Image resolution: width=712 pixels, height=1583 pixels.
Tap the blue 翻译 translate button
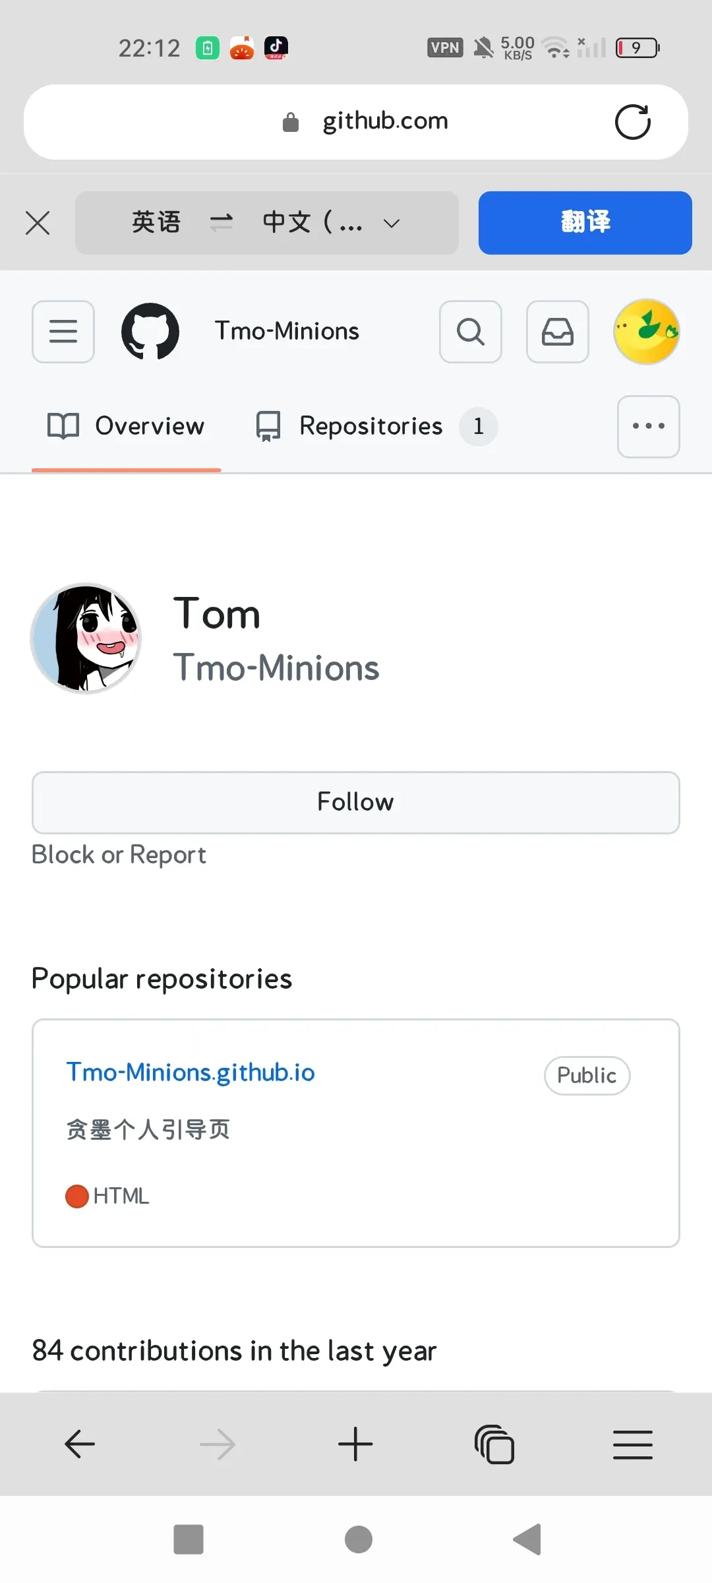(585, 222)
